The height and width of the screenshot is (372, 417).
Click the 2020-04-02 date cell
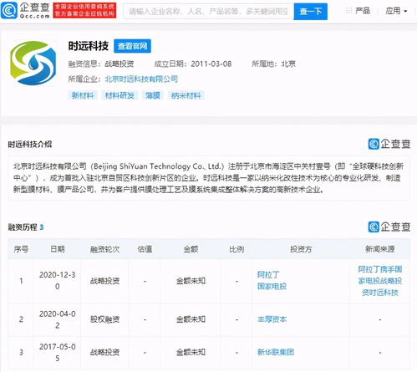click(x=58, y=319)
